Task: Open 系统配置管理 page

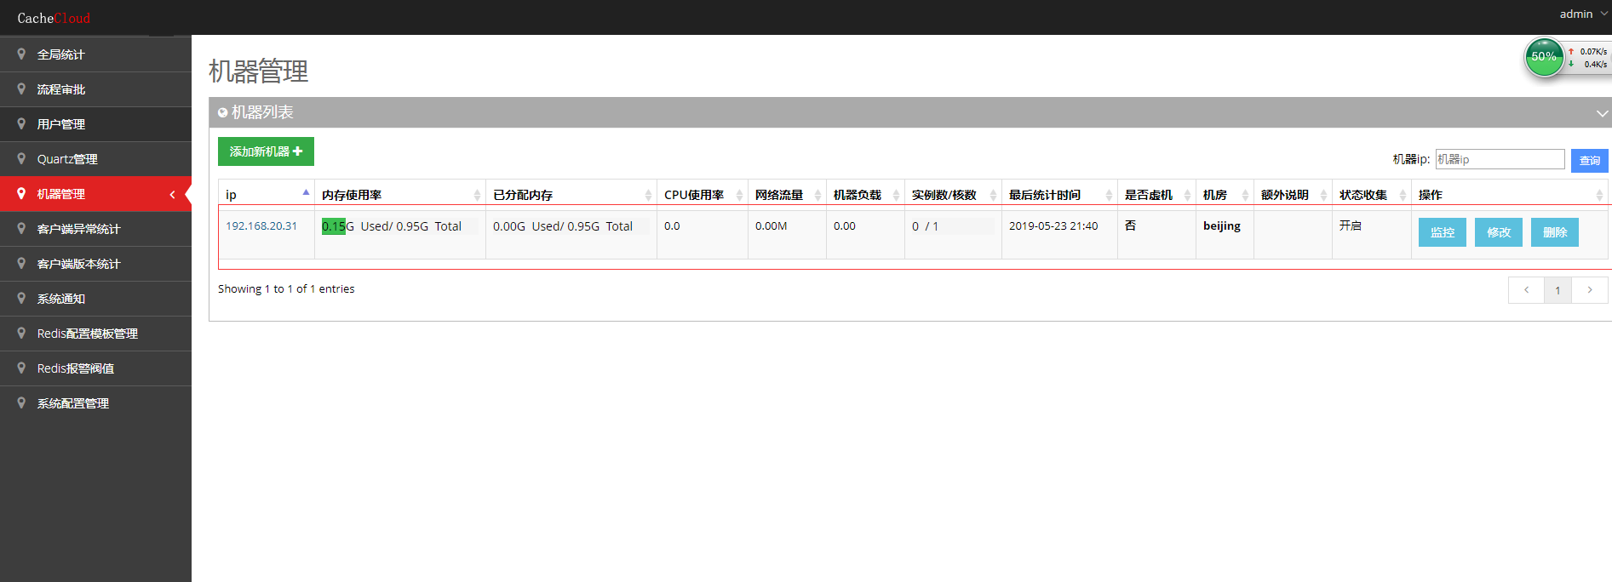Action: pyautogui.click(x=95, y=403)
